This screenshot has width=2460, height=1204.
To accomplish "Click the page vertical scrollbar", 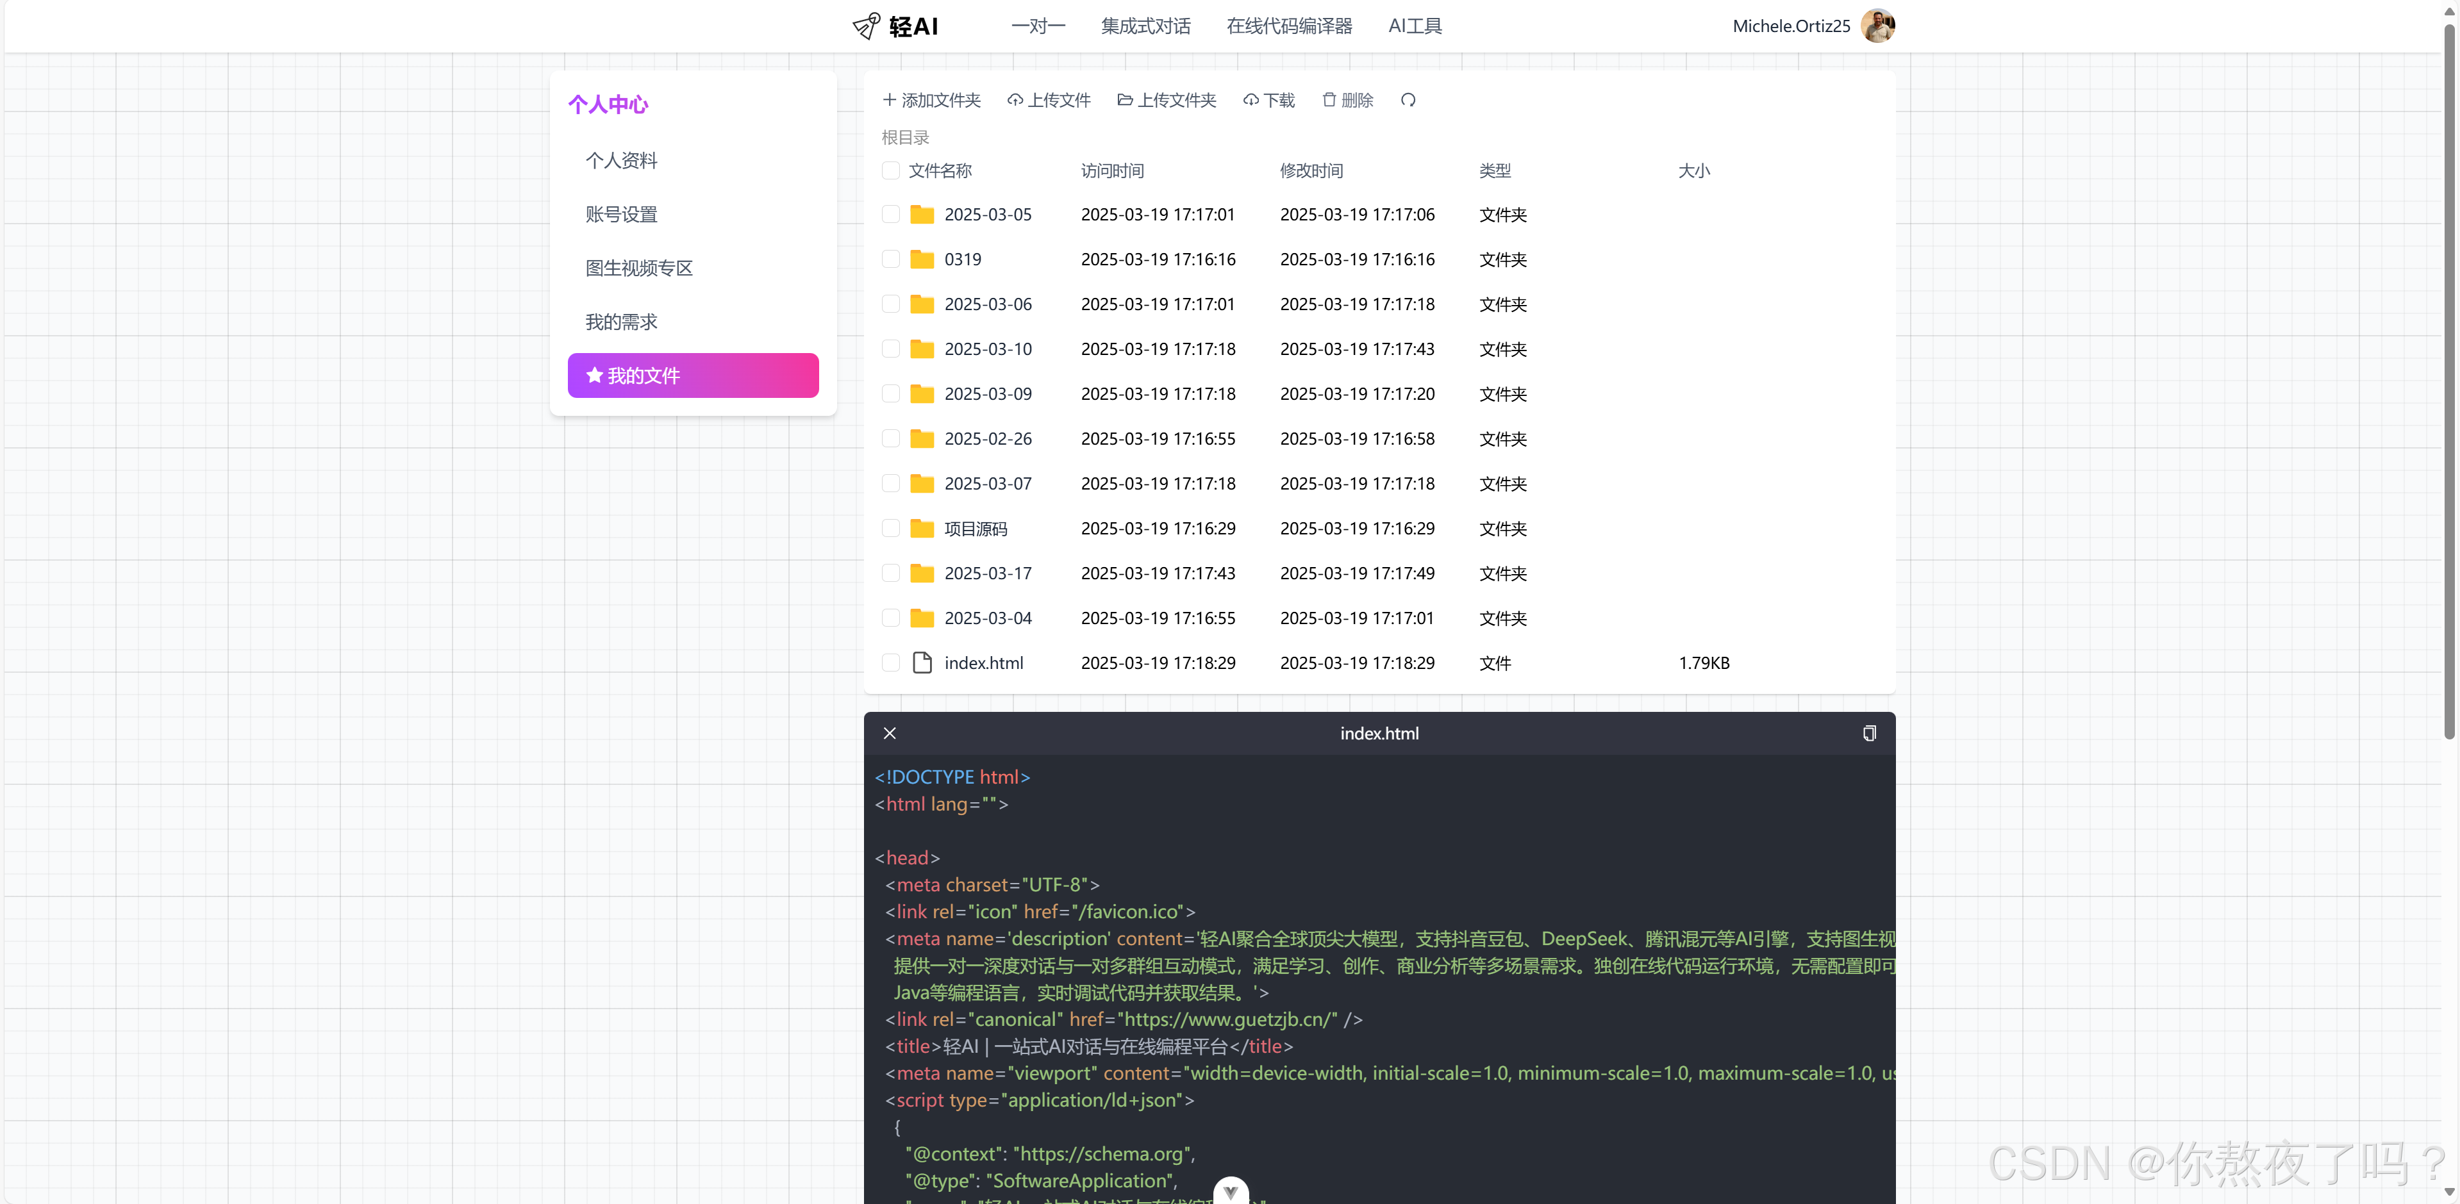I will 2448,382.
